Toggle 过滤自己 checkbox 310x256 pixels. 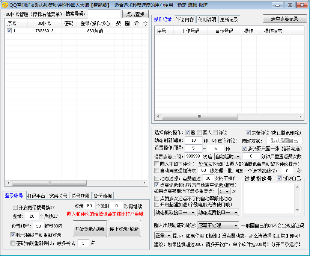pyautogui.click(x=279, y=178)
